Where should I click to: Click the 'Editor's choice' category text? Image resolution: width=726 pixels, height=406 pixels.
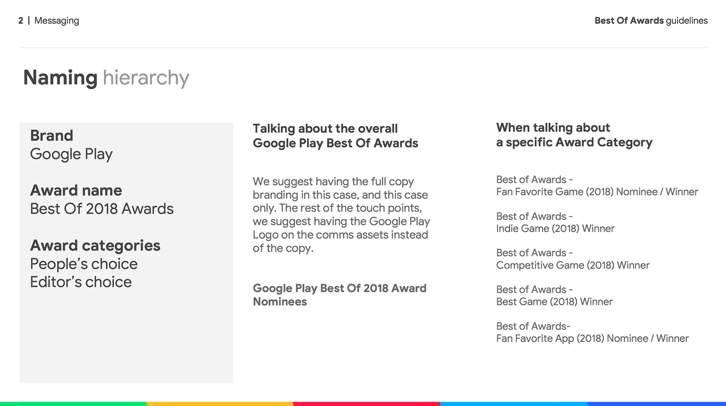tap(81, 282)
